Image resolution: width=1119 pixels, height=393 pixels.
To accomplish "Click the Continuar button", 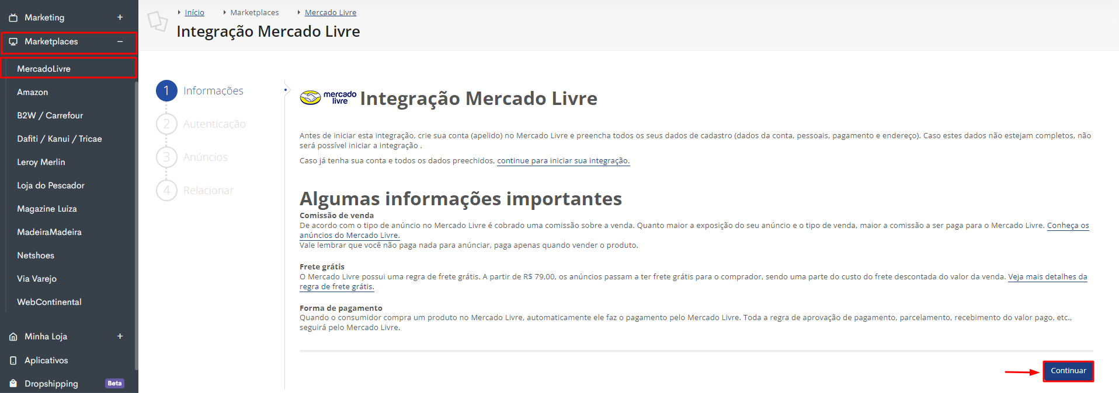I will tap(1068, 371).
